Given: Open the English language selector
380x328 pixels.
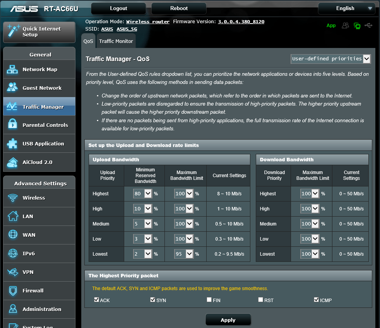Looking at the screenshot, I should (346, 9).
